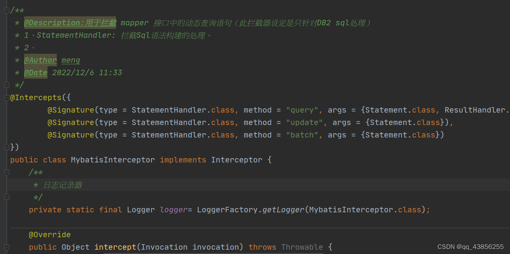
Task: Place cursor in the "query" string literal
Action: pyautogui.click(x=303, y=110)
